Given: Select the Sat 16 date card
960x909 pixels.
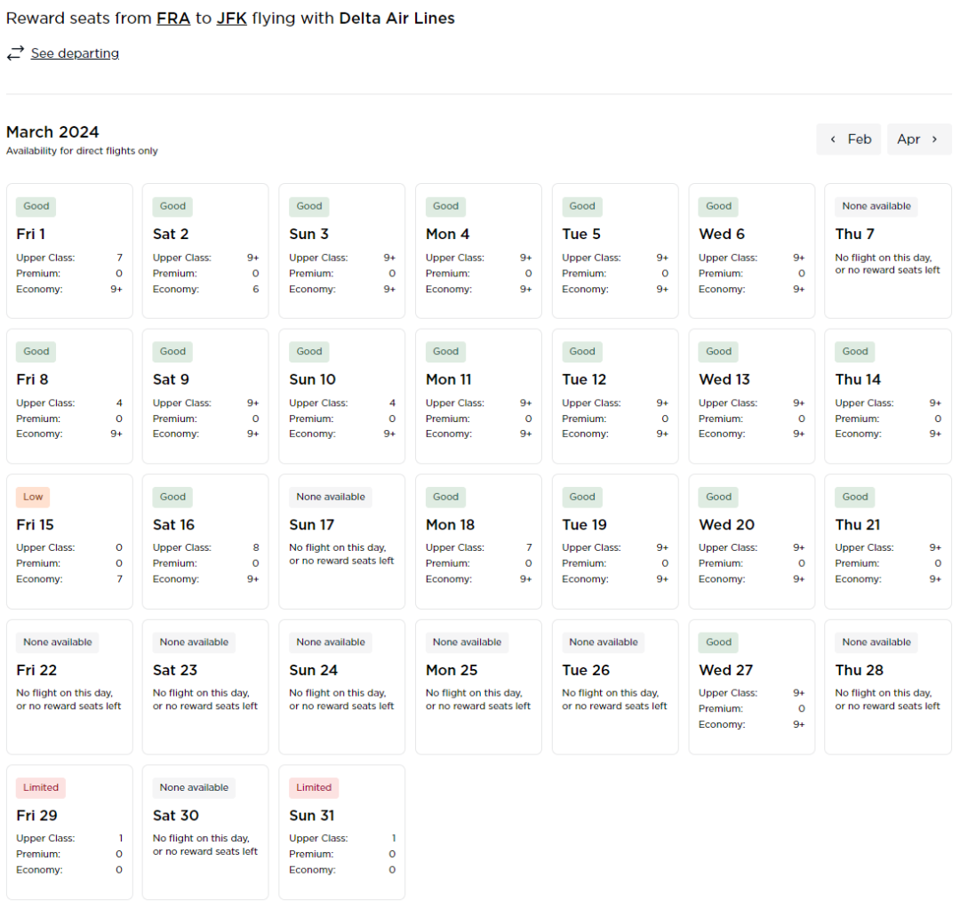Looking at the screenshot, I should tap(205, 541).
